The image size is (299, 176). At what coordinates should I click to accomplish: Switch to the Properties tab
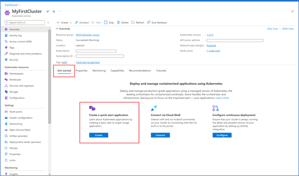pos(81,71)
